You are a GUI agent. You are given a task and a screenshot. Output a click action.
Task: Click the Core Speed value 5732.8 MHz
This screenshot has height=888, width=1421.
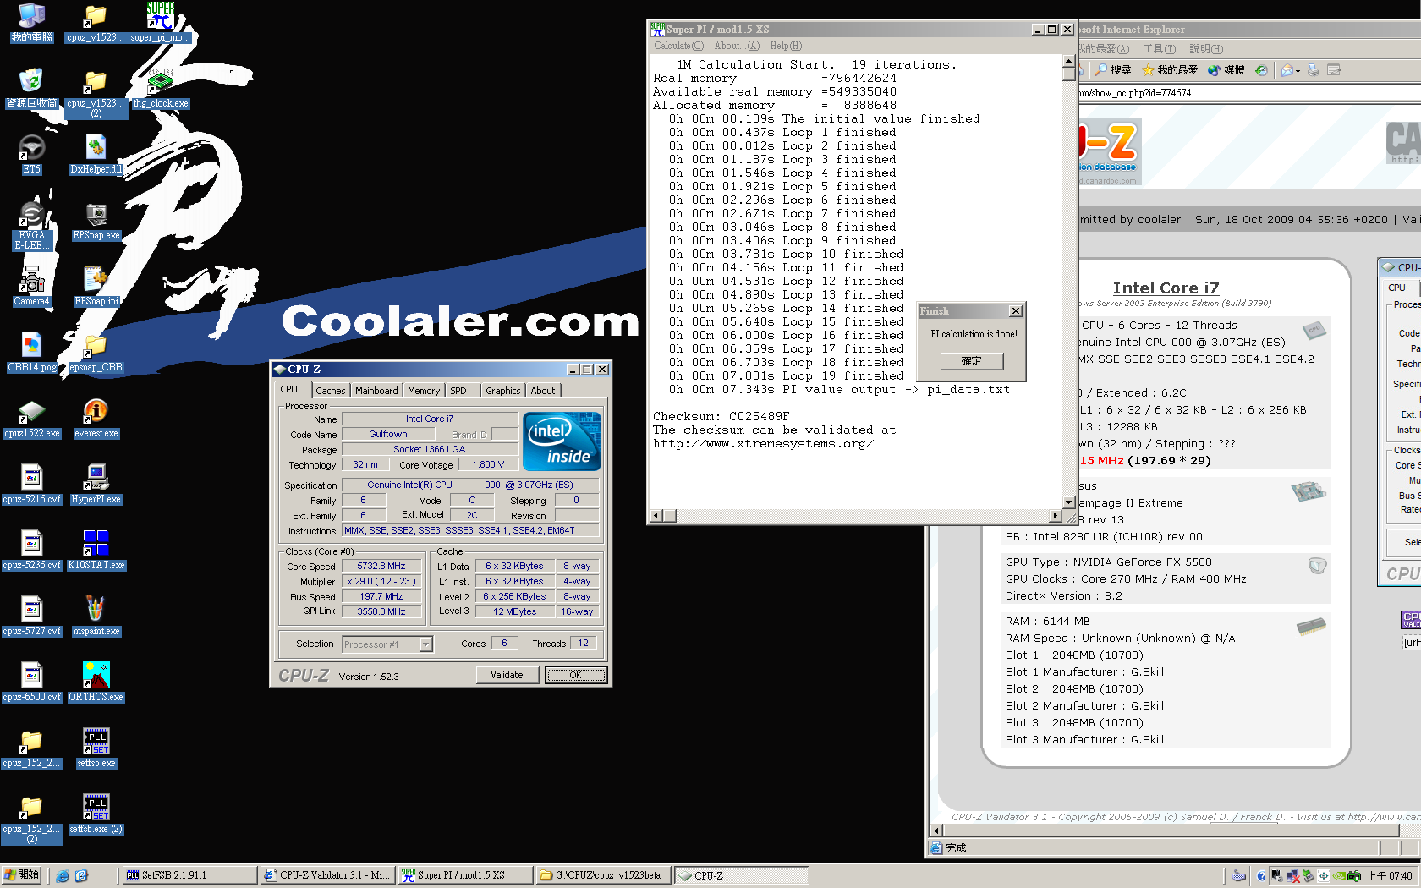[x=381, y=567]
